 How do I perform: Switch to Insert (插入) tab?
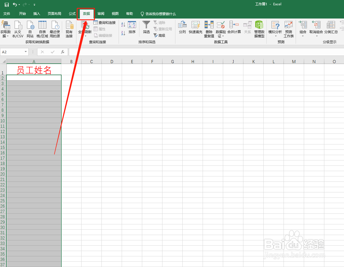(37, 14)
